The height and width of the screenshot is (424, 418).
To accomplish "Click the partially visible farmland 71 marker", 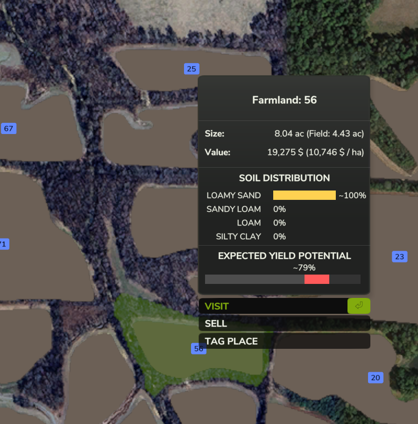I will [4, 244].
